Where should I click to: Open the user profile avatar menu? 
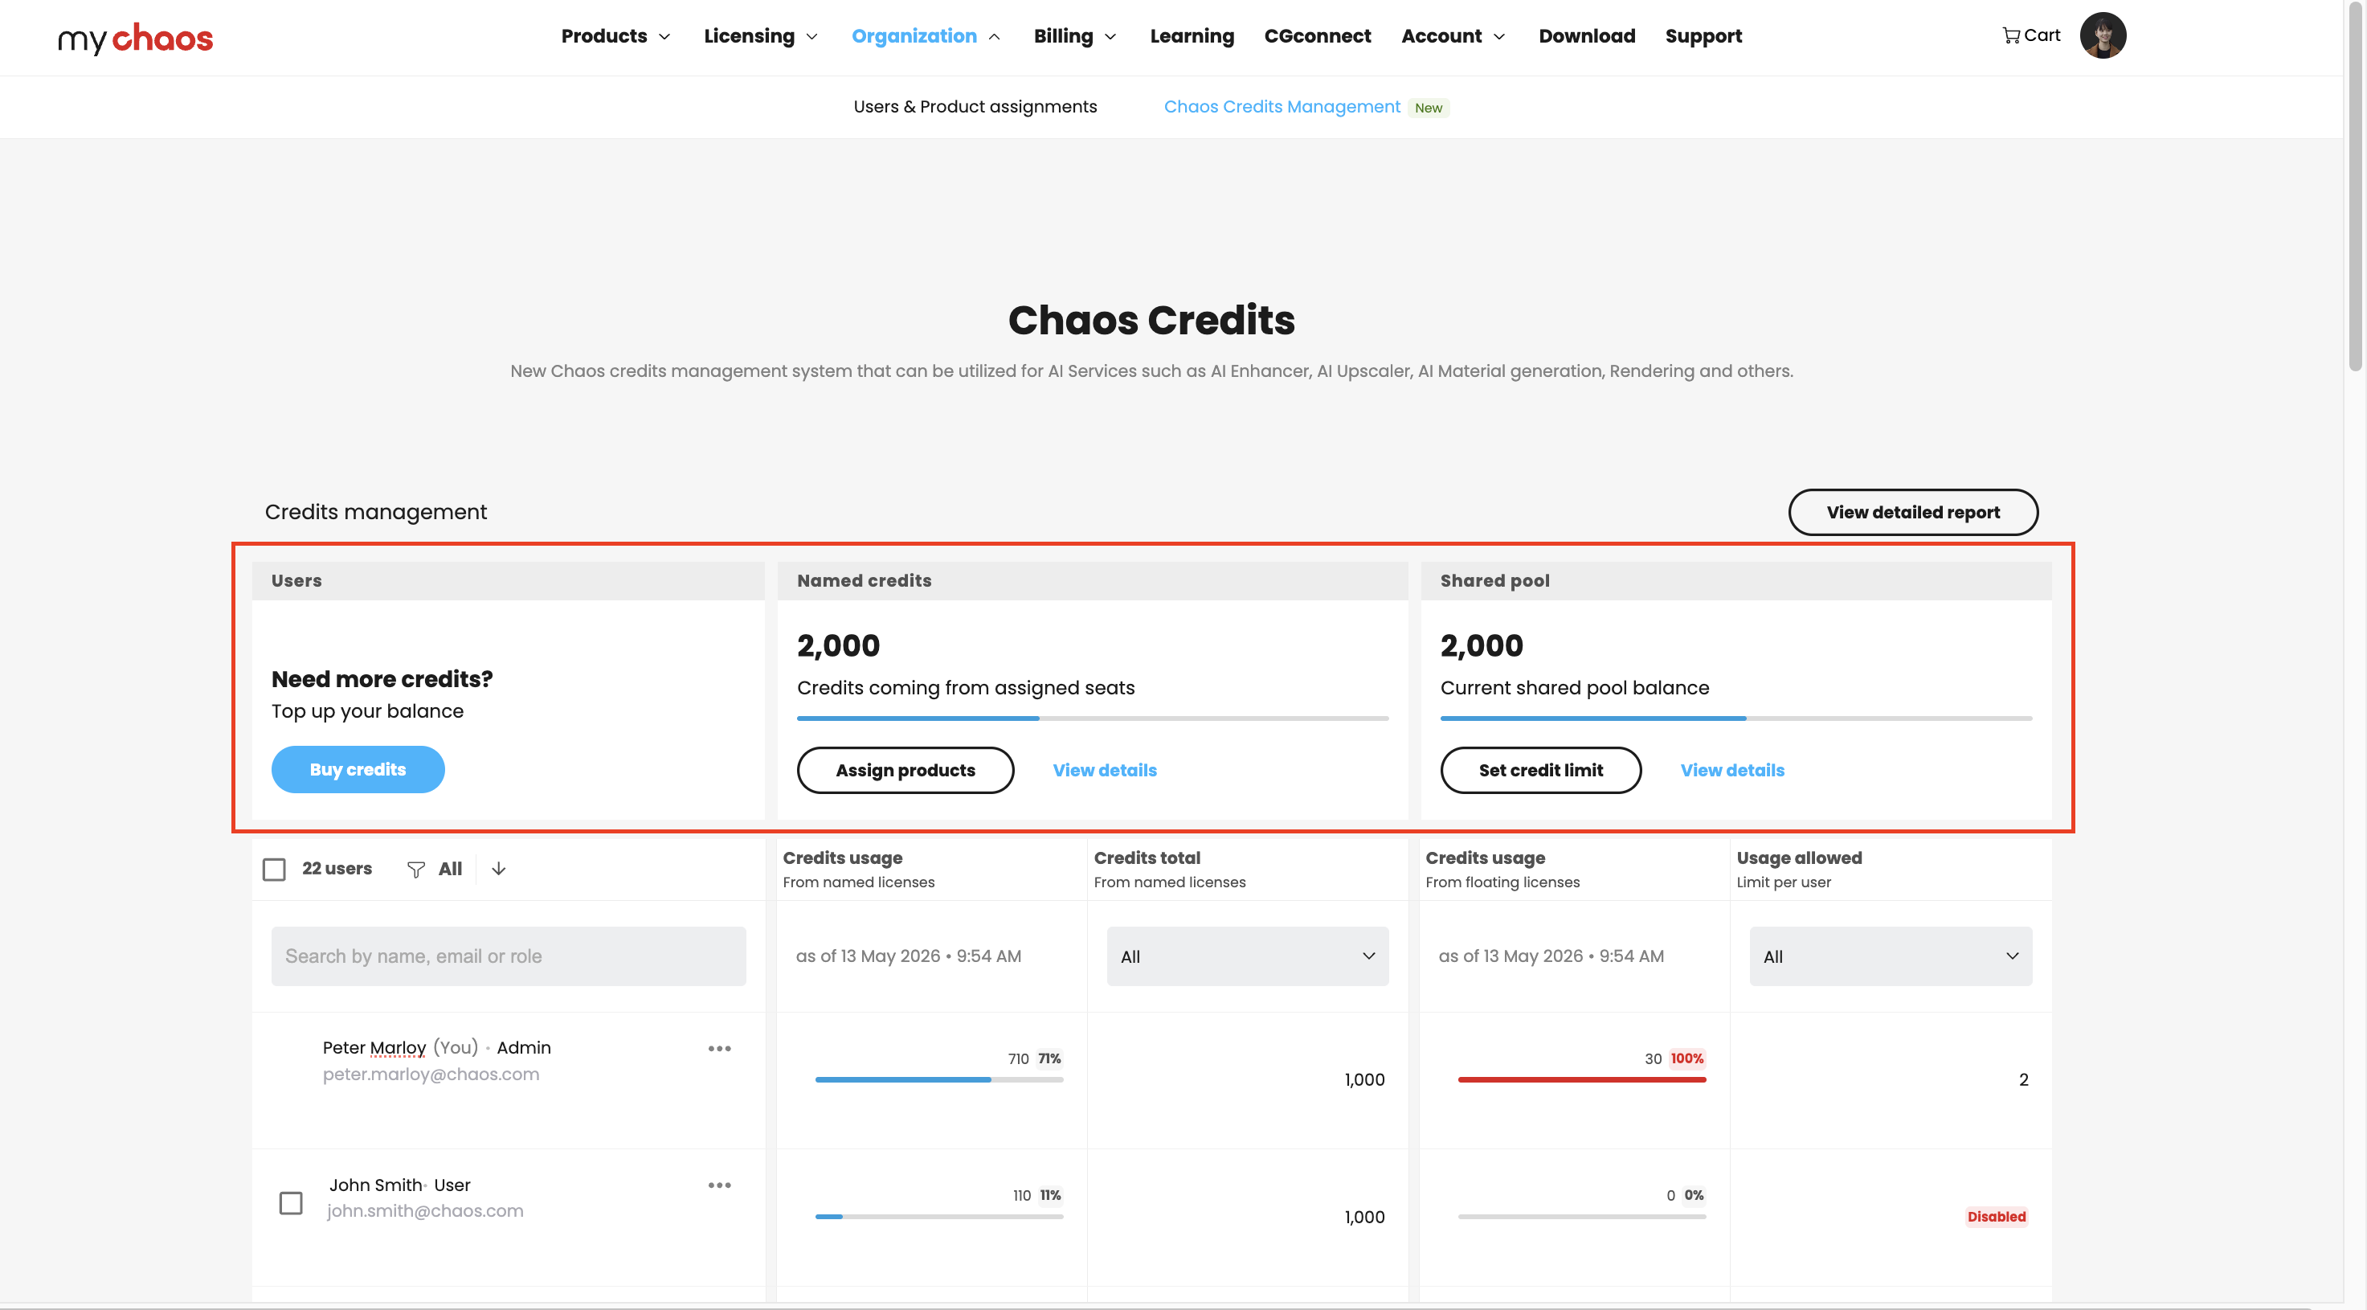tap(2103, 36)
